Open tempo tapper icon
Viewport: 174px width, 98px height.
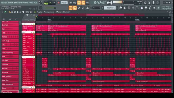(x=150, y=8)
